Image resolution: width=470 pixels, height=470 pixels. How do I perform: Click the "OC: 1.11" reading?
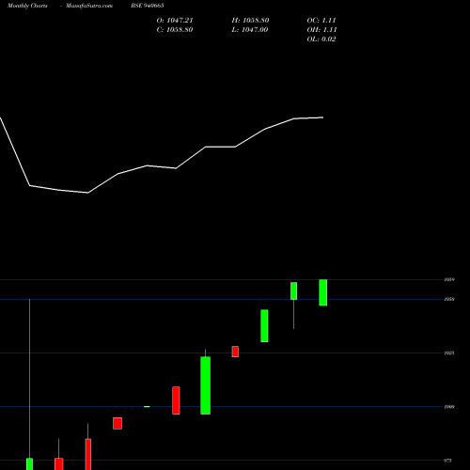tap(321, 21)
